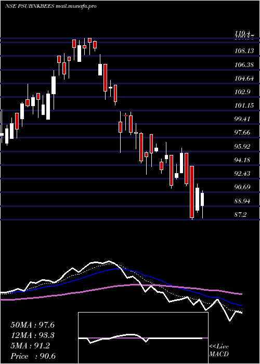Click the NSE PSUBNKBEES chart title

51,6
